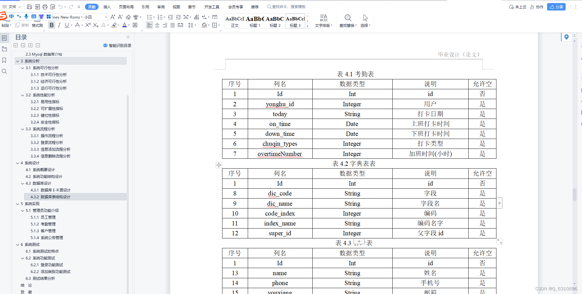Collapse outline section 4.3 数据库设计
Viewport: 582px width, 294px height.
tap(23, 183)
